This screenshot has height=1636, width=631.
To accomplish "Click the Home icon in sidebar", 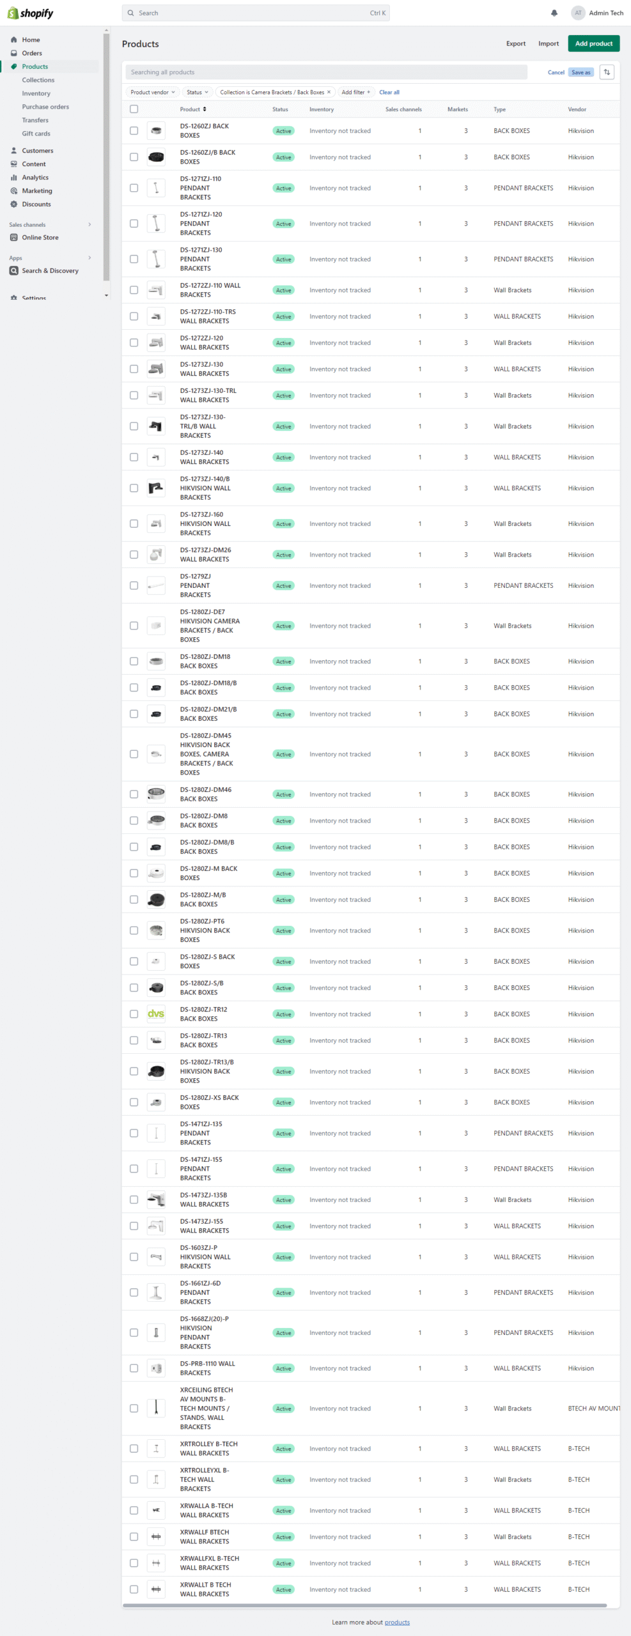I will click(14, 40).
